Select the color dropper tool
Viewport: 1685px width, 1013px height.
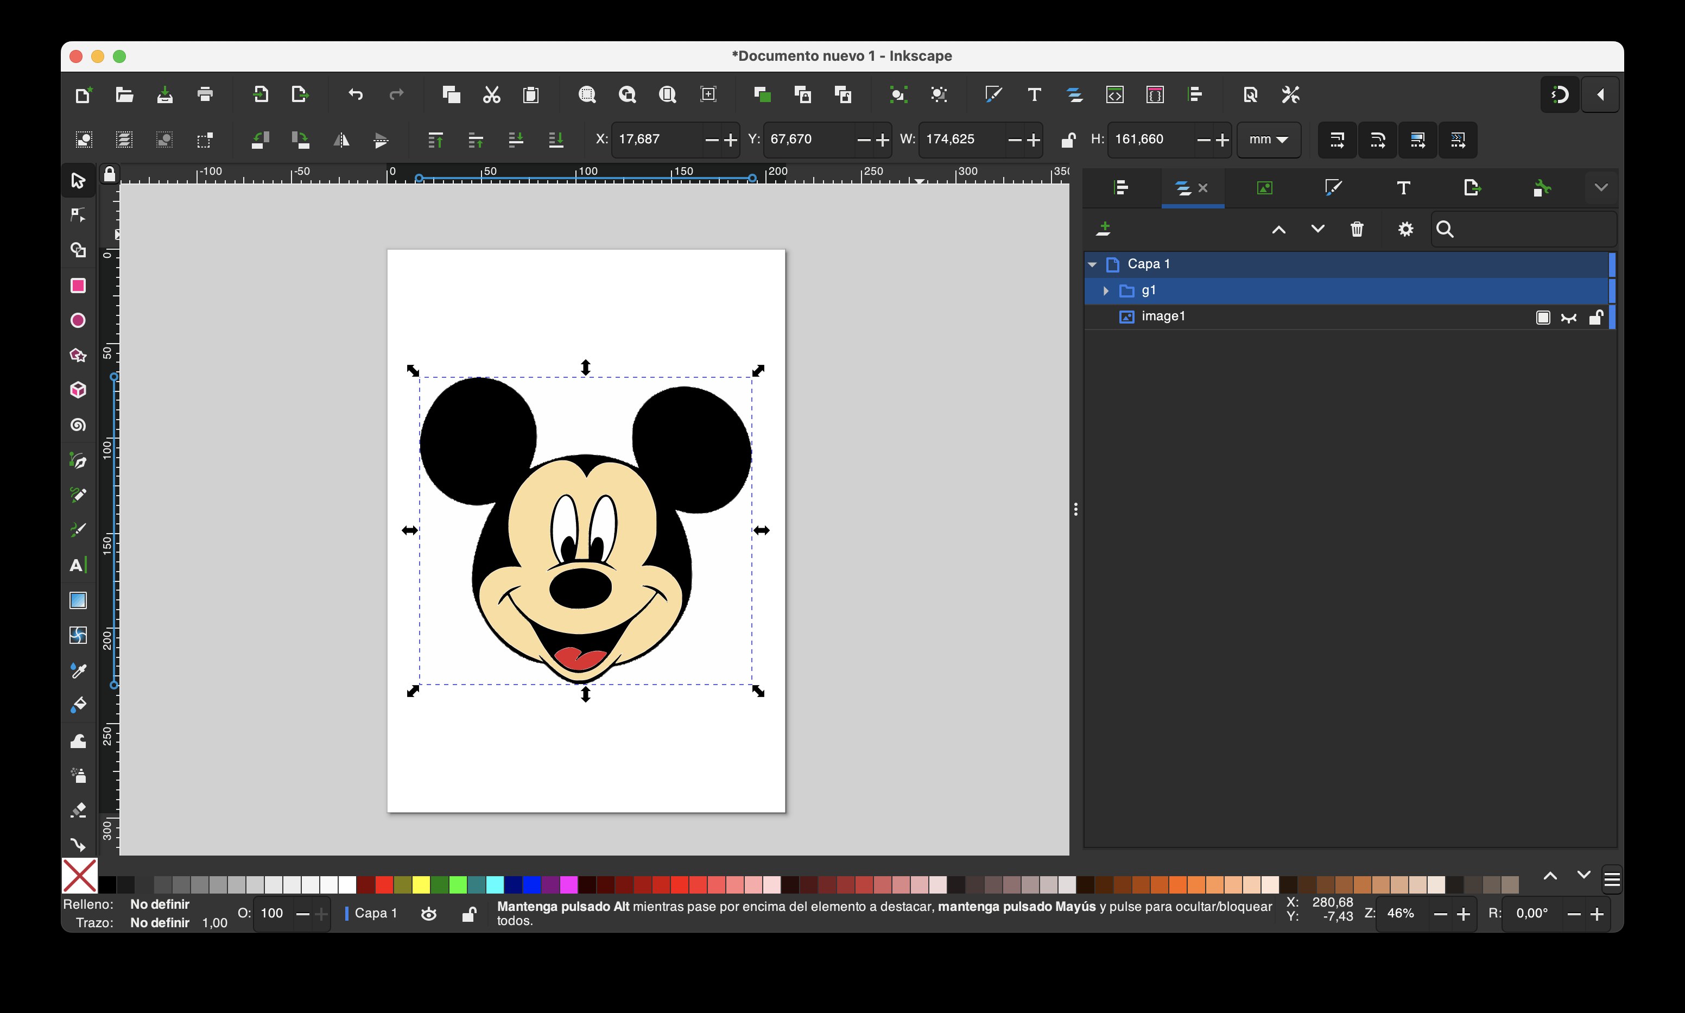[78, 670]
